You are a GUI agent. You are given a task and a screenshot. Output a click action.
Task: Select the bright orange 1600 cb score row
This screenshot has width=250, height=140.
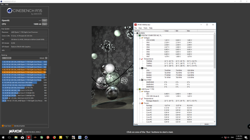[x=24, y=72]
